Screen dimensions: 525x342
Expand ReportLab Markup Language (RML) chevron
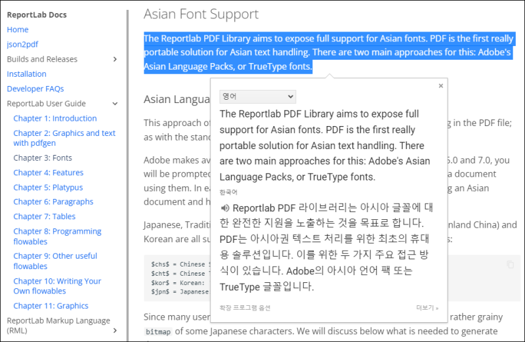pyautogui.click(x=115, y=331)
